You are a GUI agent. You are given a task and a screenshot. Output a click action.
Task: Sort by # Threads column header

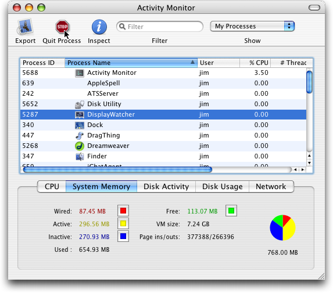pos(291,63)
